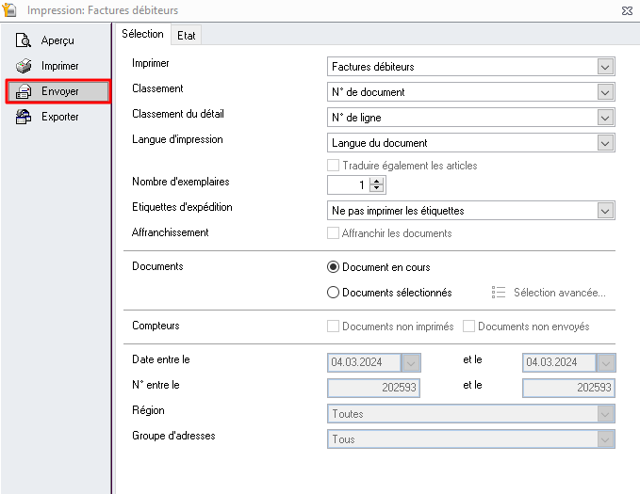Screen dimensions: 640x494
Task: Click the Exporter export icon
Action: pos(24,117)
